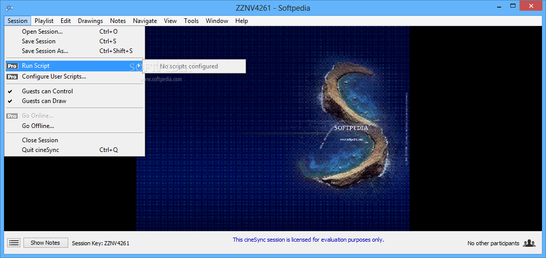Open the Tools menu
Image resolution: width=546 pixels, height=258 pixels.
tap(191, 21)
